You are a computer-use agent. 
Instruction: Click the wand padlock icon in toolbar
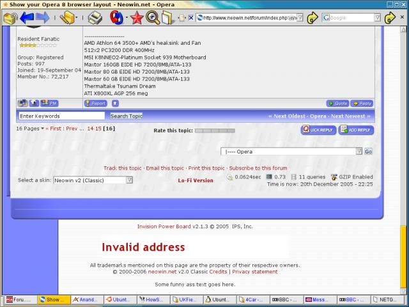coord(11,18)
